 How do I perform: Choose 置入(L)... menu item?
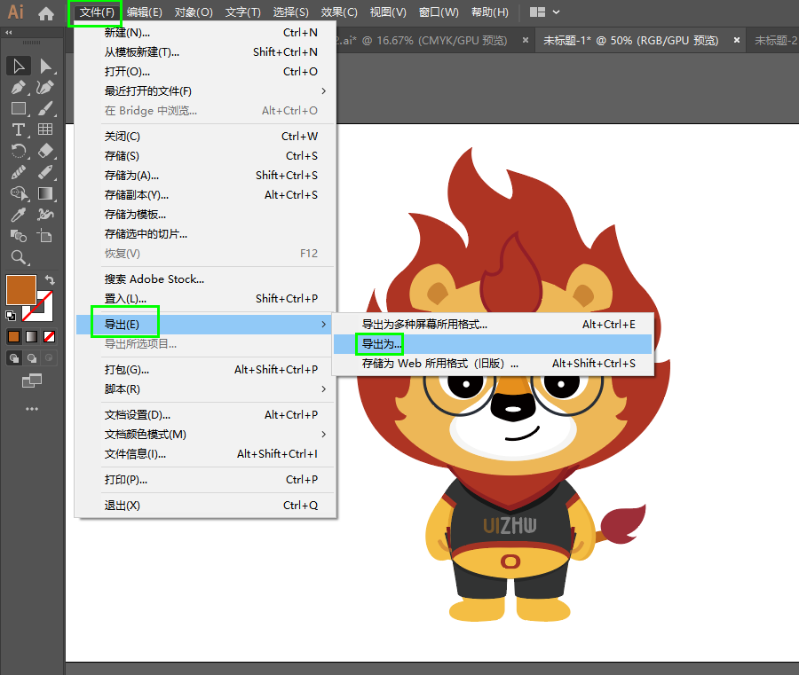pyautogui.click(x=205, y=299)
